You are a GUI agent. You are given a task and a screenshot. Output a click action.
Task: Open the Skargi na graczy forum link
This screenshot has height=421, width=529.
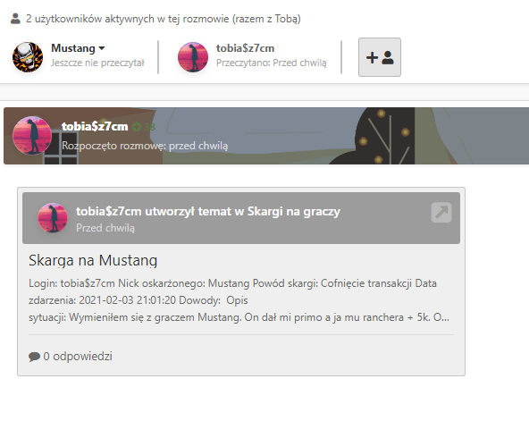tap(293, 211)
